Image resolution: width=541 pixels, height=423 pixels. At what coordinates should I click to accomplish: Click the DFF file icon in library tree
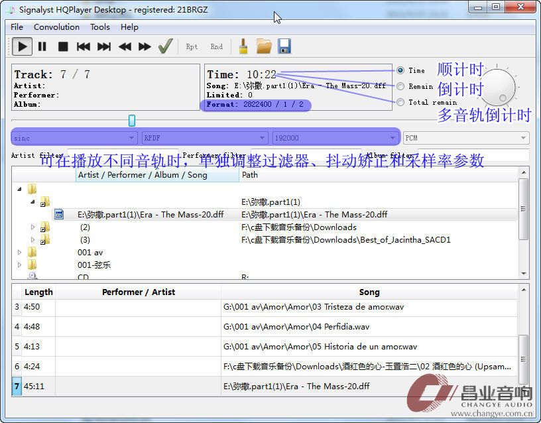click(x=59, y=215)
